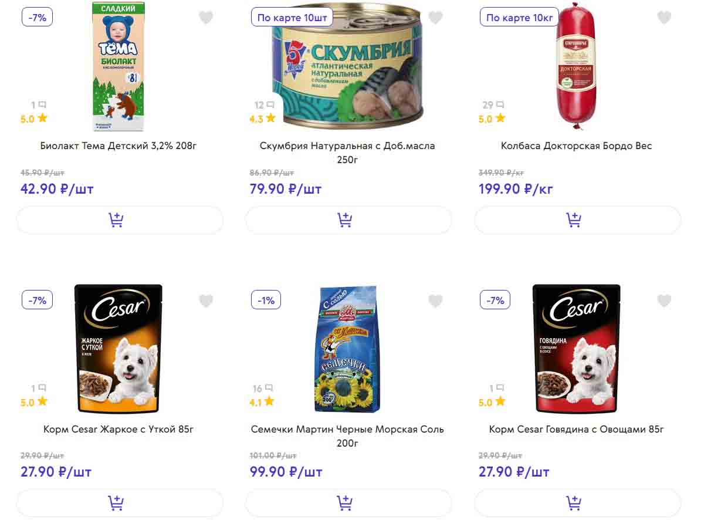View the 12 reviews for Скумбрия
Screen dimensions: 711x520
(x=264, y=105)
